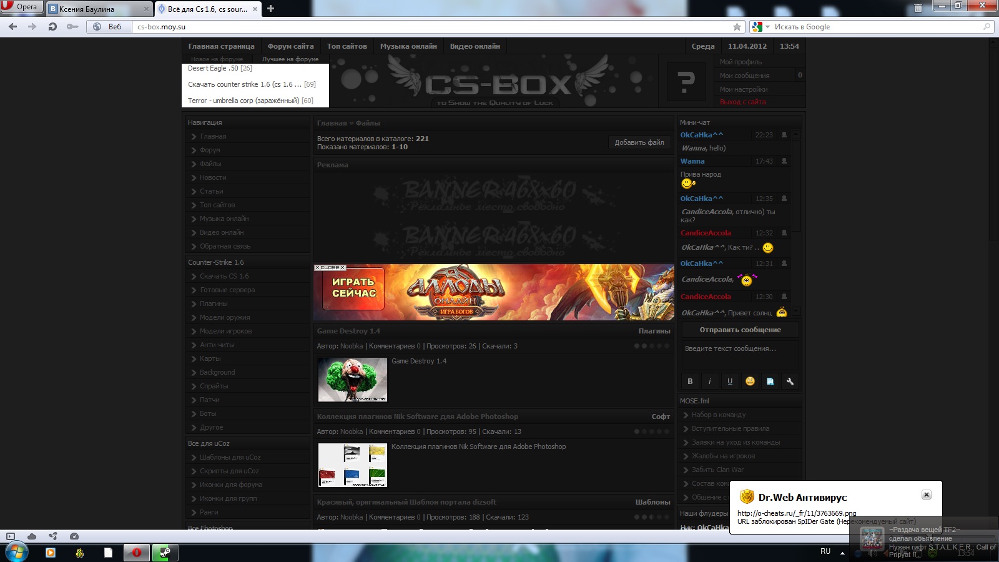Viewport: 999px width, 562px height.
Task: Open the Мой профиль link
Action: (x=741, y=62)
